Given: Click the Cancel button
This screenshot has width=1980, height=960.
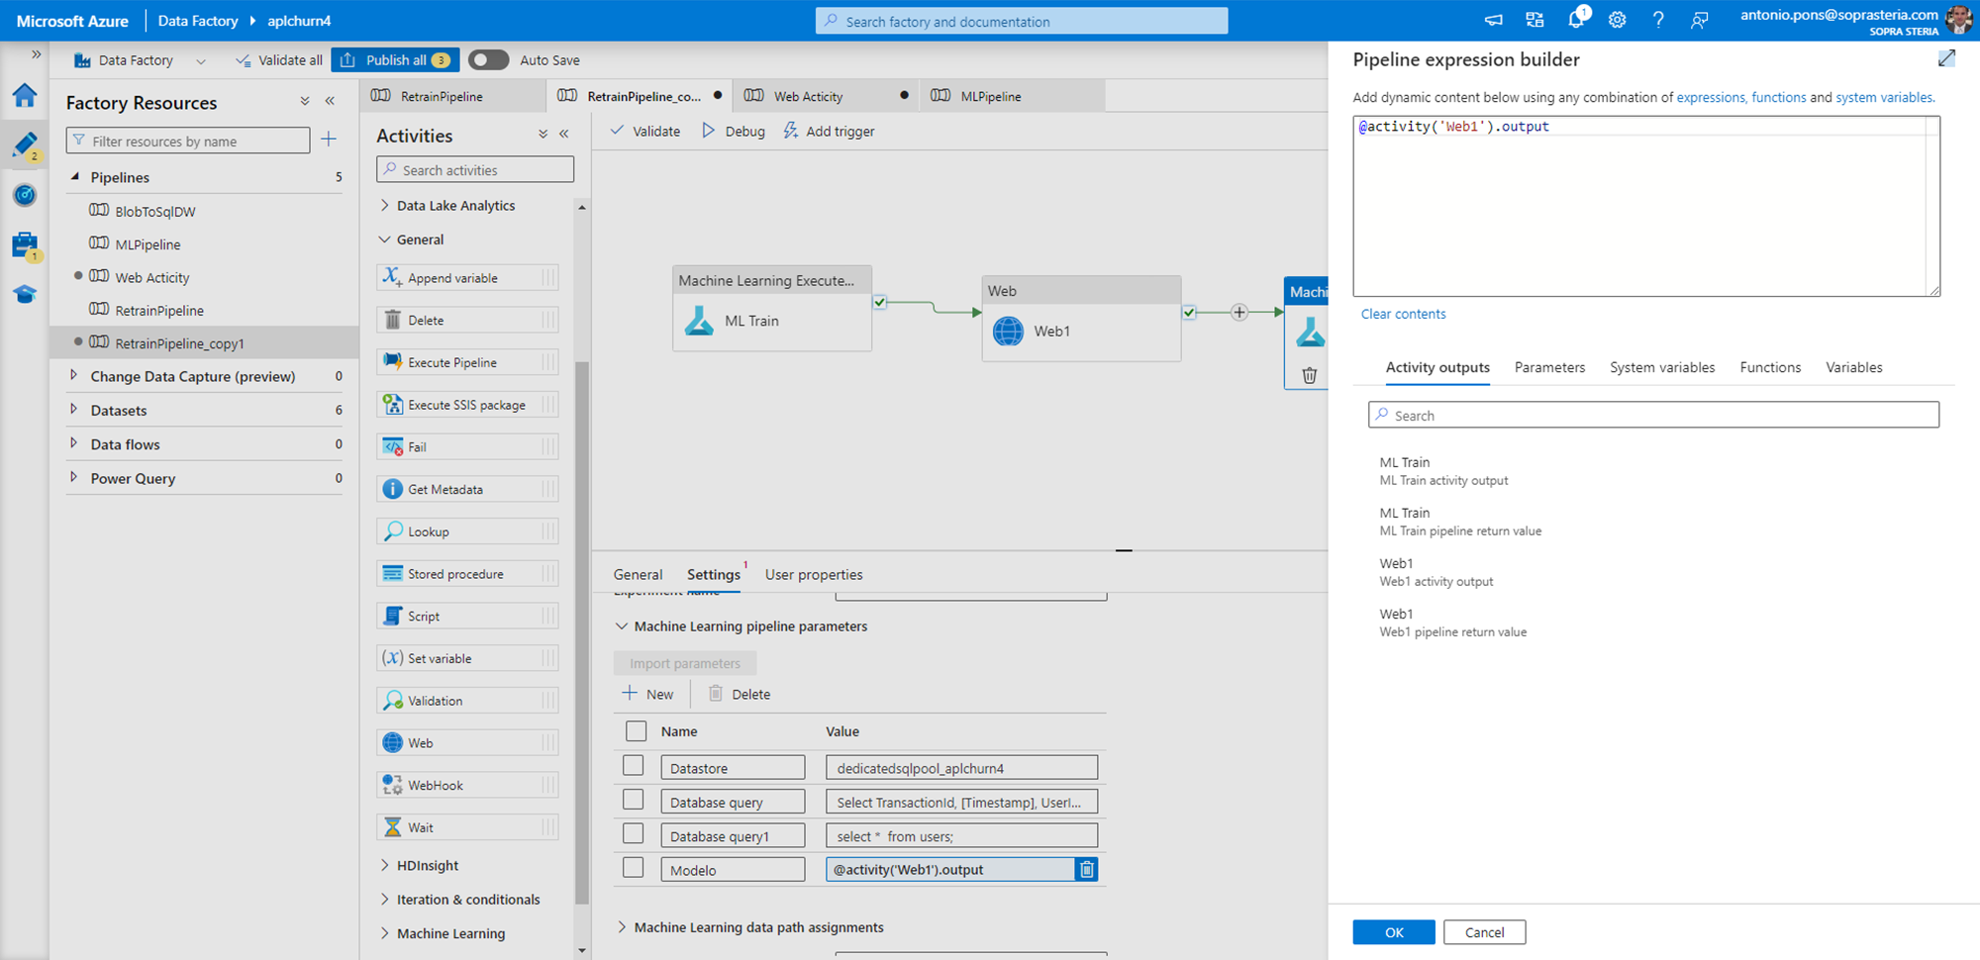Looking at the screenshot, I should [x=1484, y=932].
